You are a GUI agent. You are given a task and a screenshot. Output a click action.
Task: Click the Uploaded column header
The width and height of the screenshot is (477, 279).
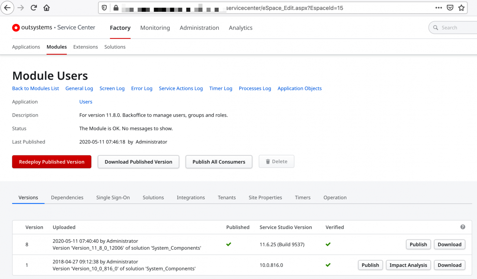point(64,227)
